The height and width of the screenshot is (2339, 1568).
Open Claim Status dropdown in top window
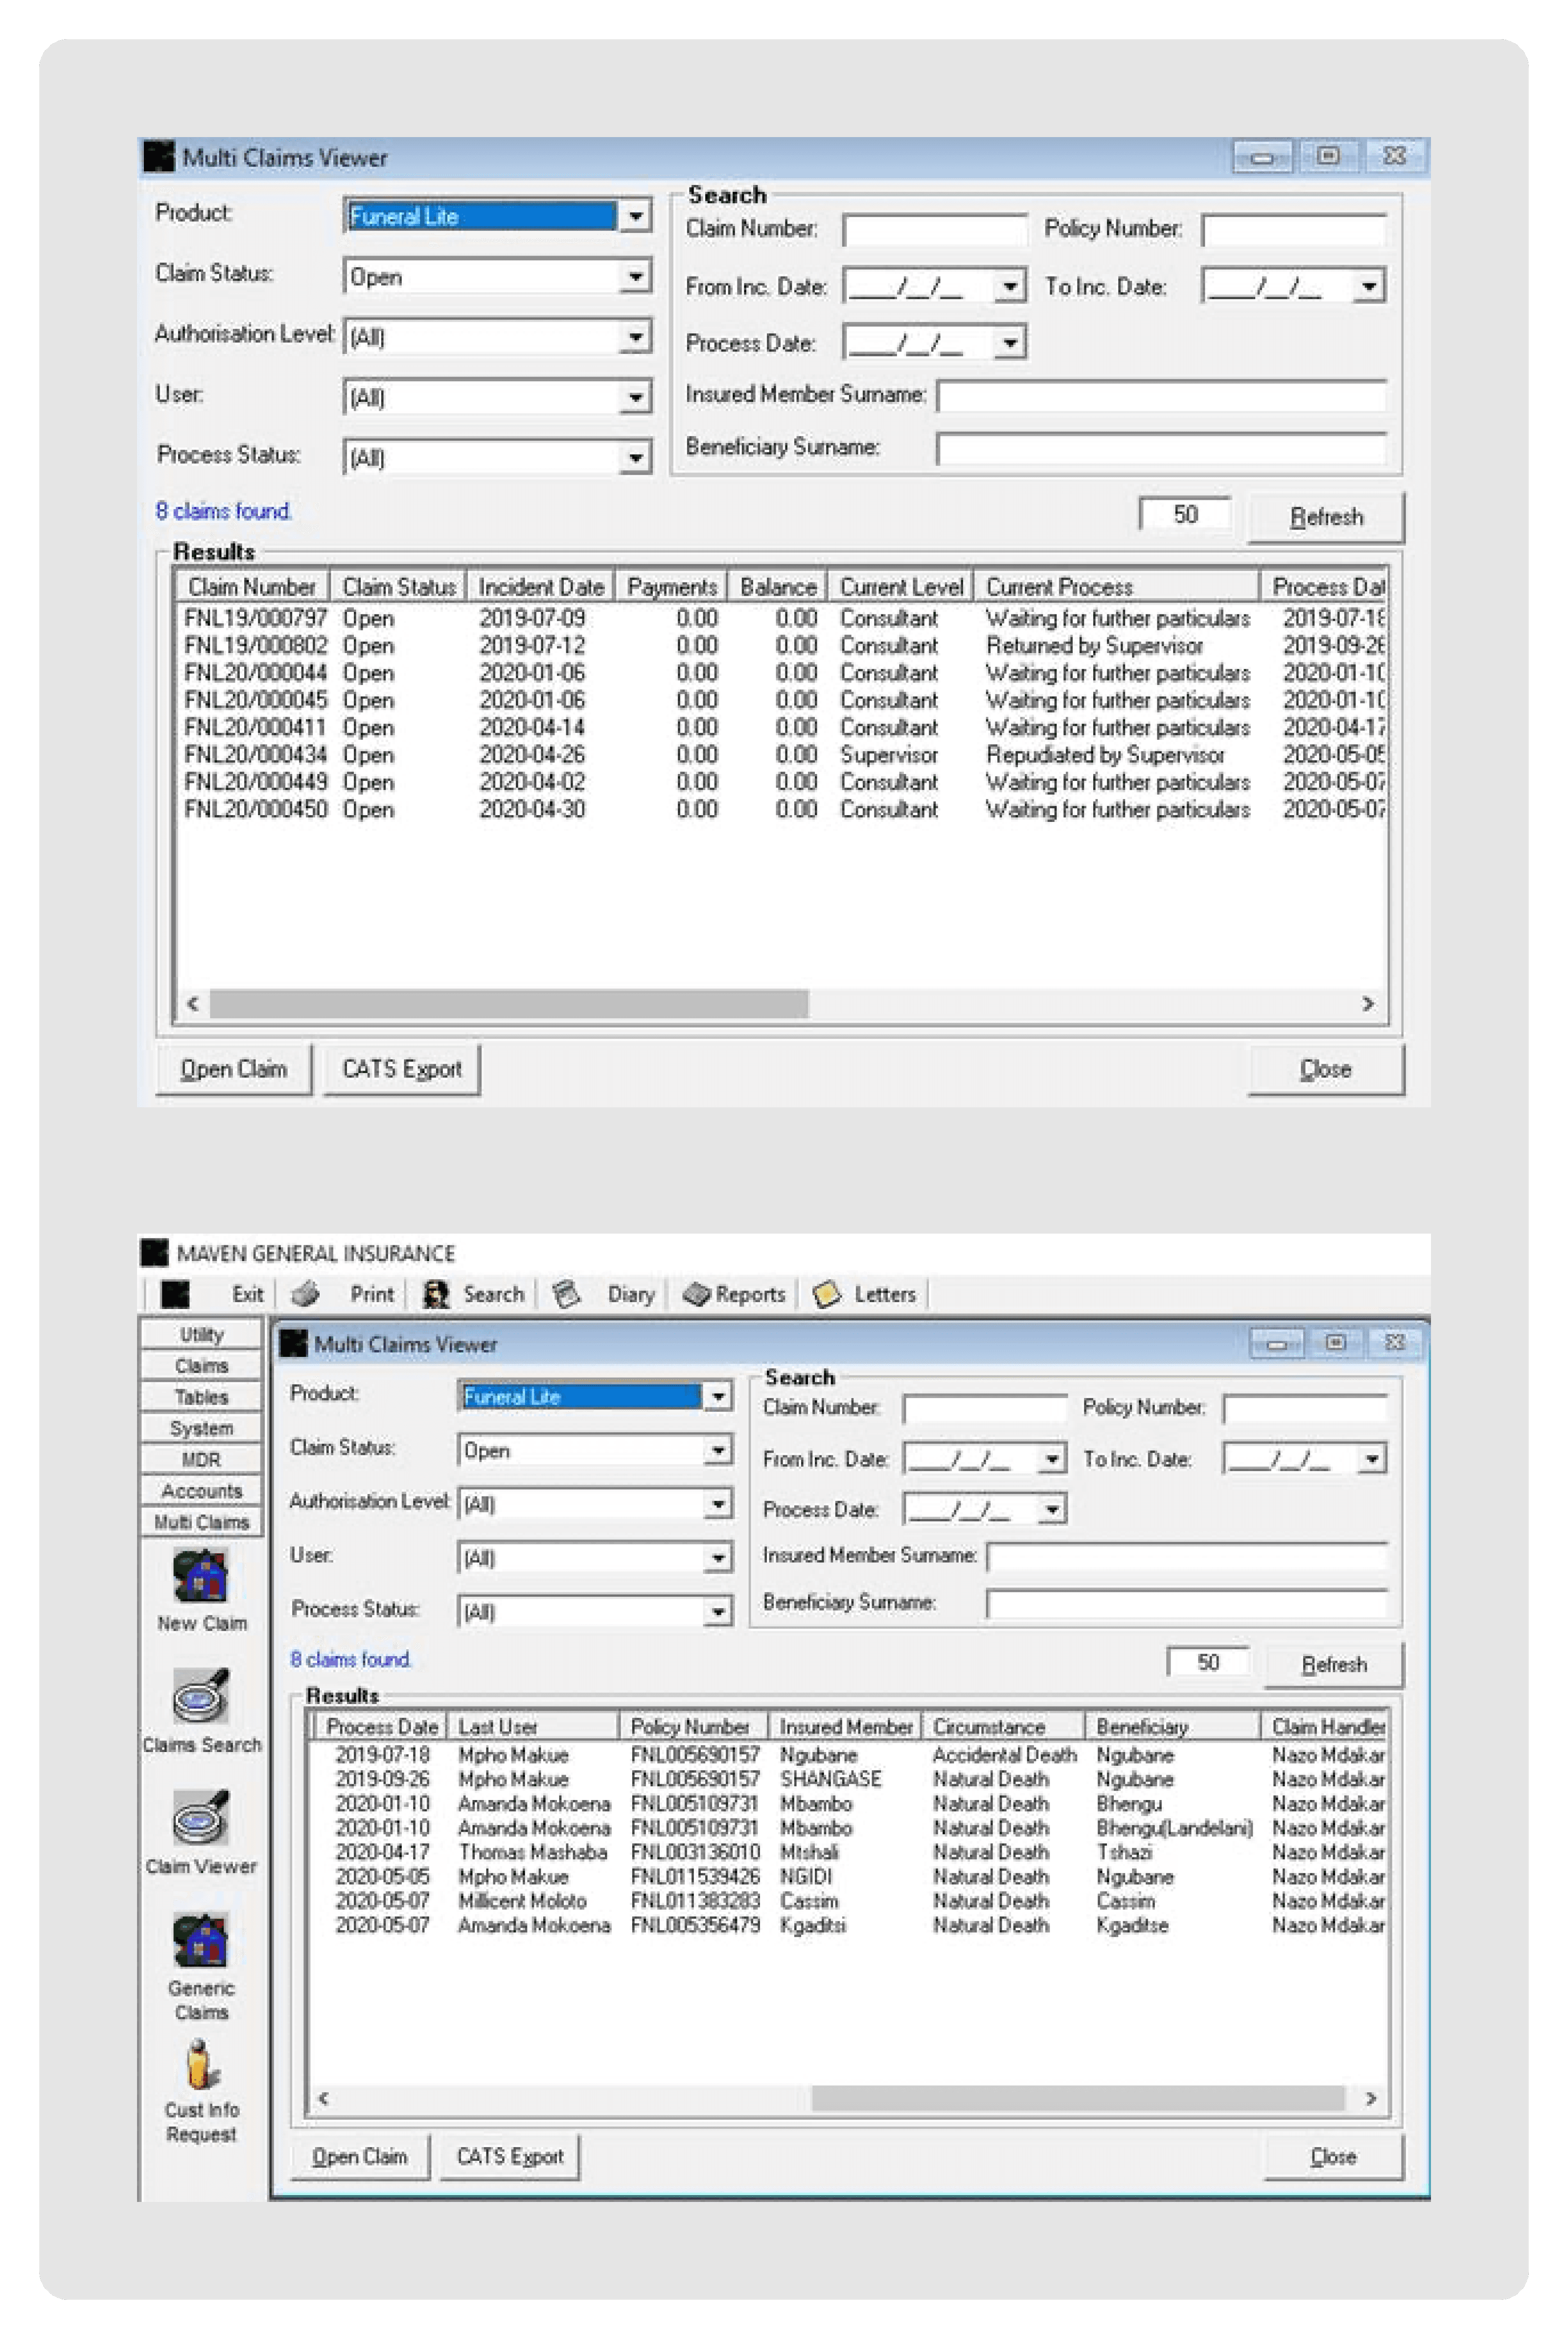pyautogui.click(x=635, y=276)
